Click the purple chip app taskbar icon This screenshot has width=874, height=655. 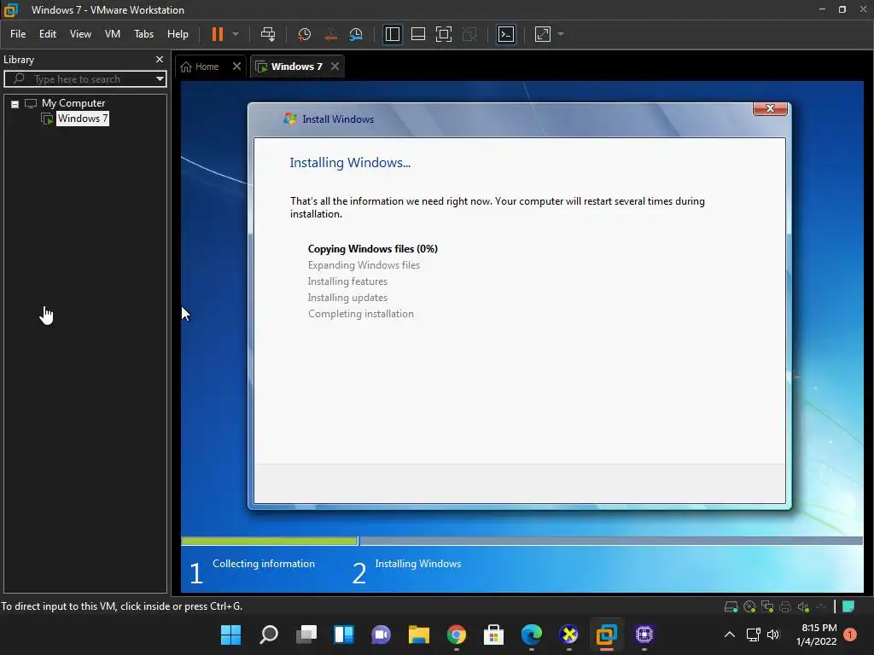point(644,635)
